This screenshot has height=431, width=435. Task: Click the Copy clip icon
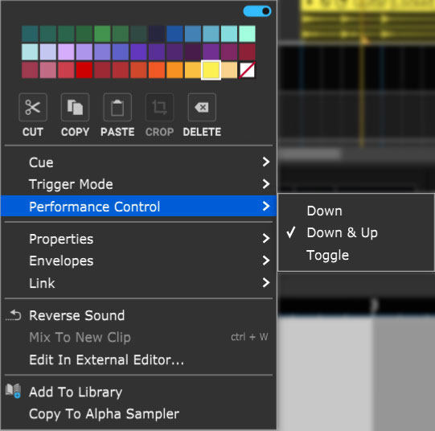(x=76, y=108)
